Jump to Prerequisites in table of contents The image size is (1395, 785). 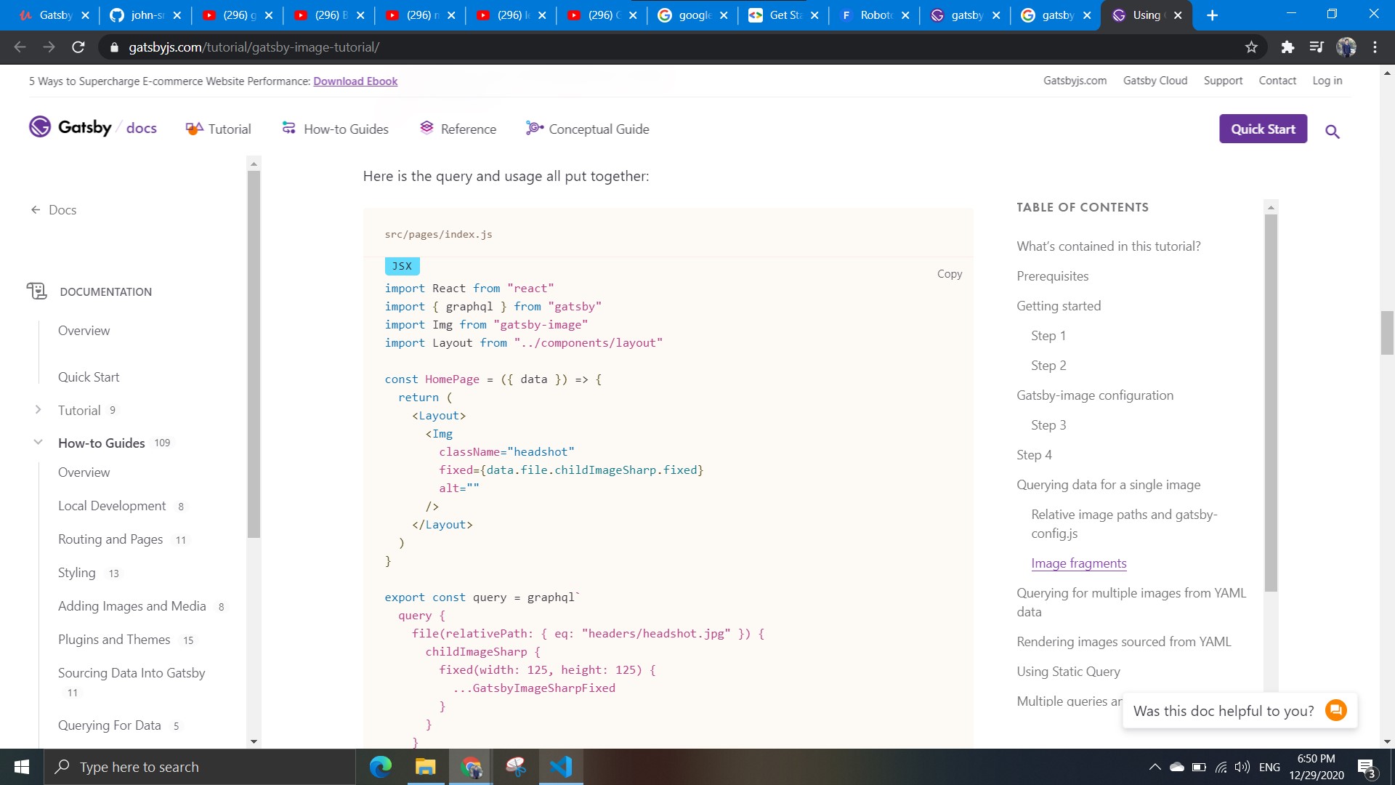[x=1052, y=276]
